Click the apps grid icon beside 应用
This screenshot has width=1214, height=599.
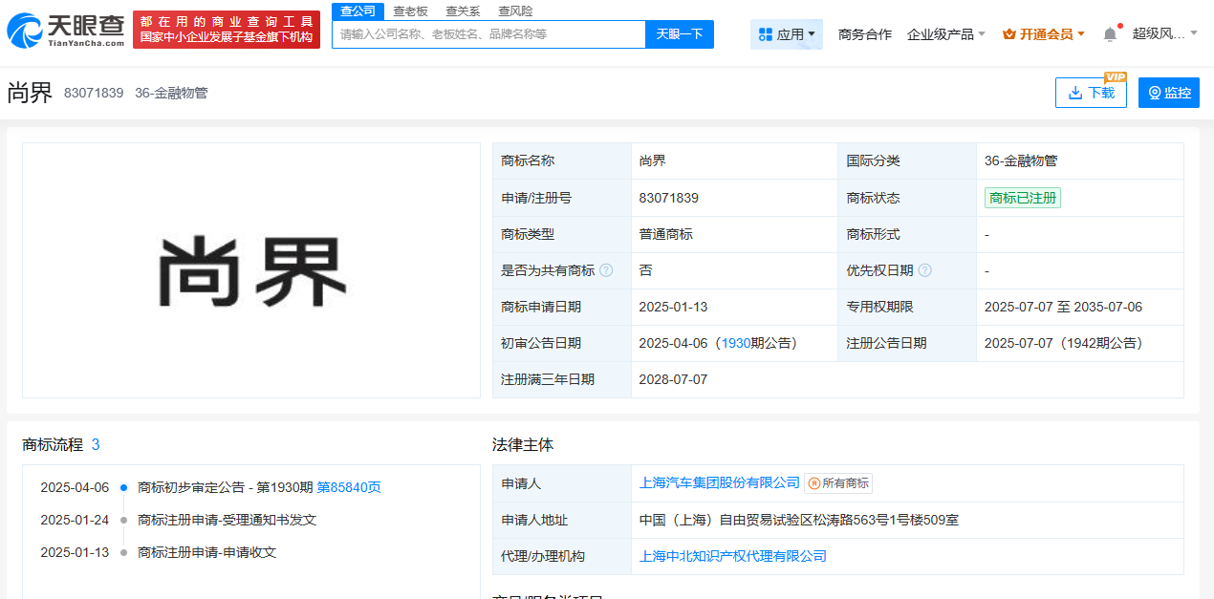click(765, 33)
